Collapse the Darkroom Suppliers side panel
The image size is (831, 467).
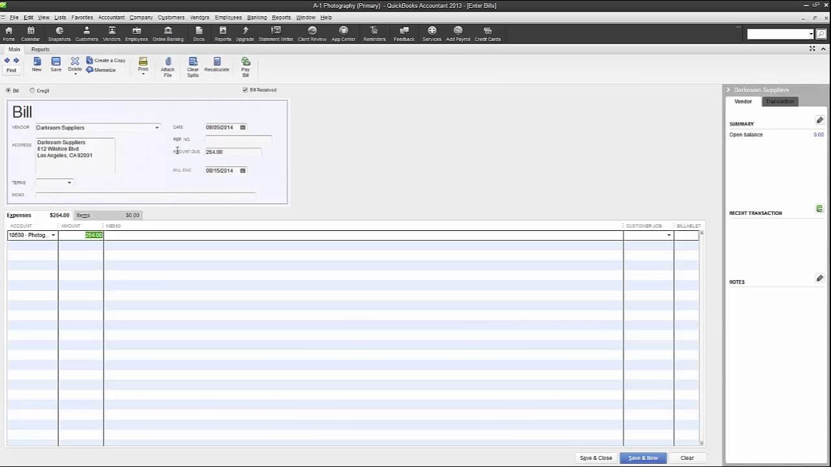[728, 90]
